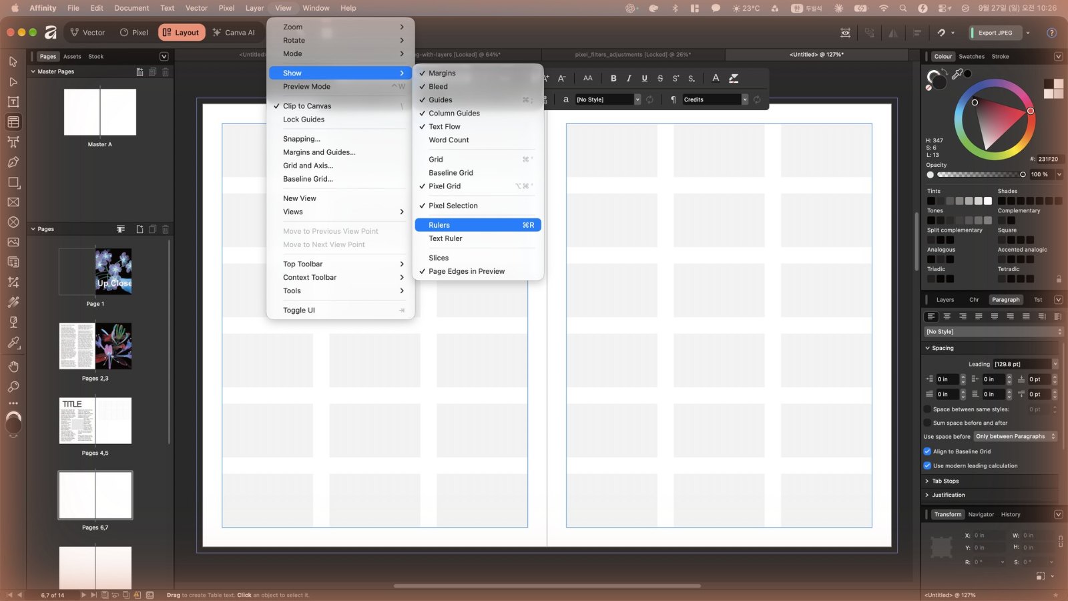
Task: Activate the Hand view tool
Action: (x=13, y=367)
